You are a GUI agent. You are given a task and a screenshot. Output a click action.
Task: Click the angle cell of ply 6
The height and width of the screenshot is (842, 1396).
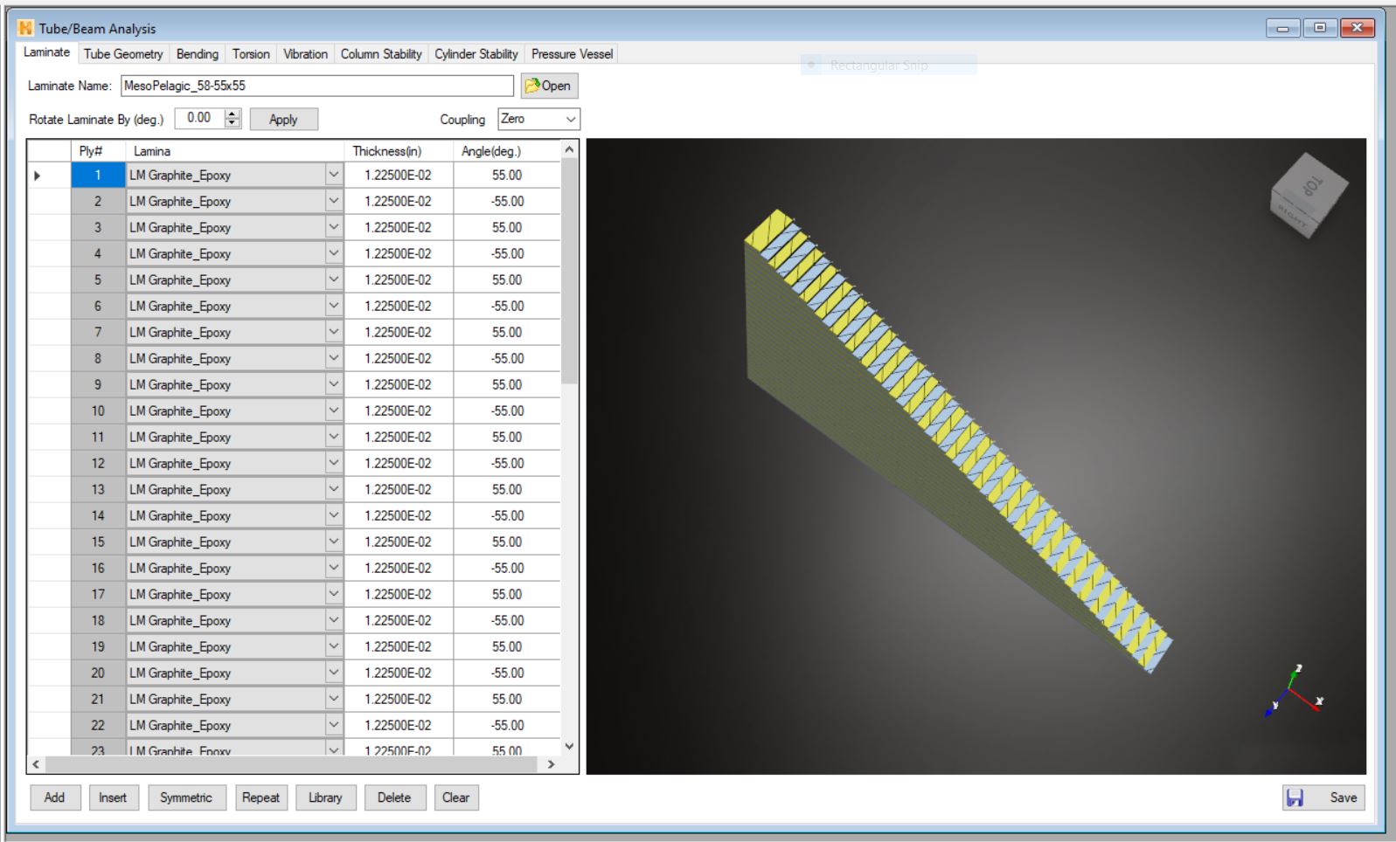click(x=507, y=307)
